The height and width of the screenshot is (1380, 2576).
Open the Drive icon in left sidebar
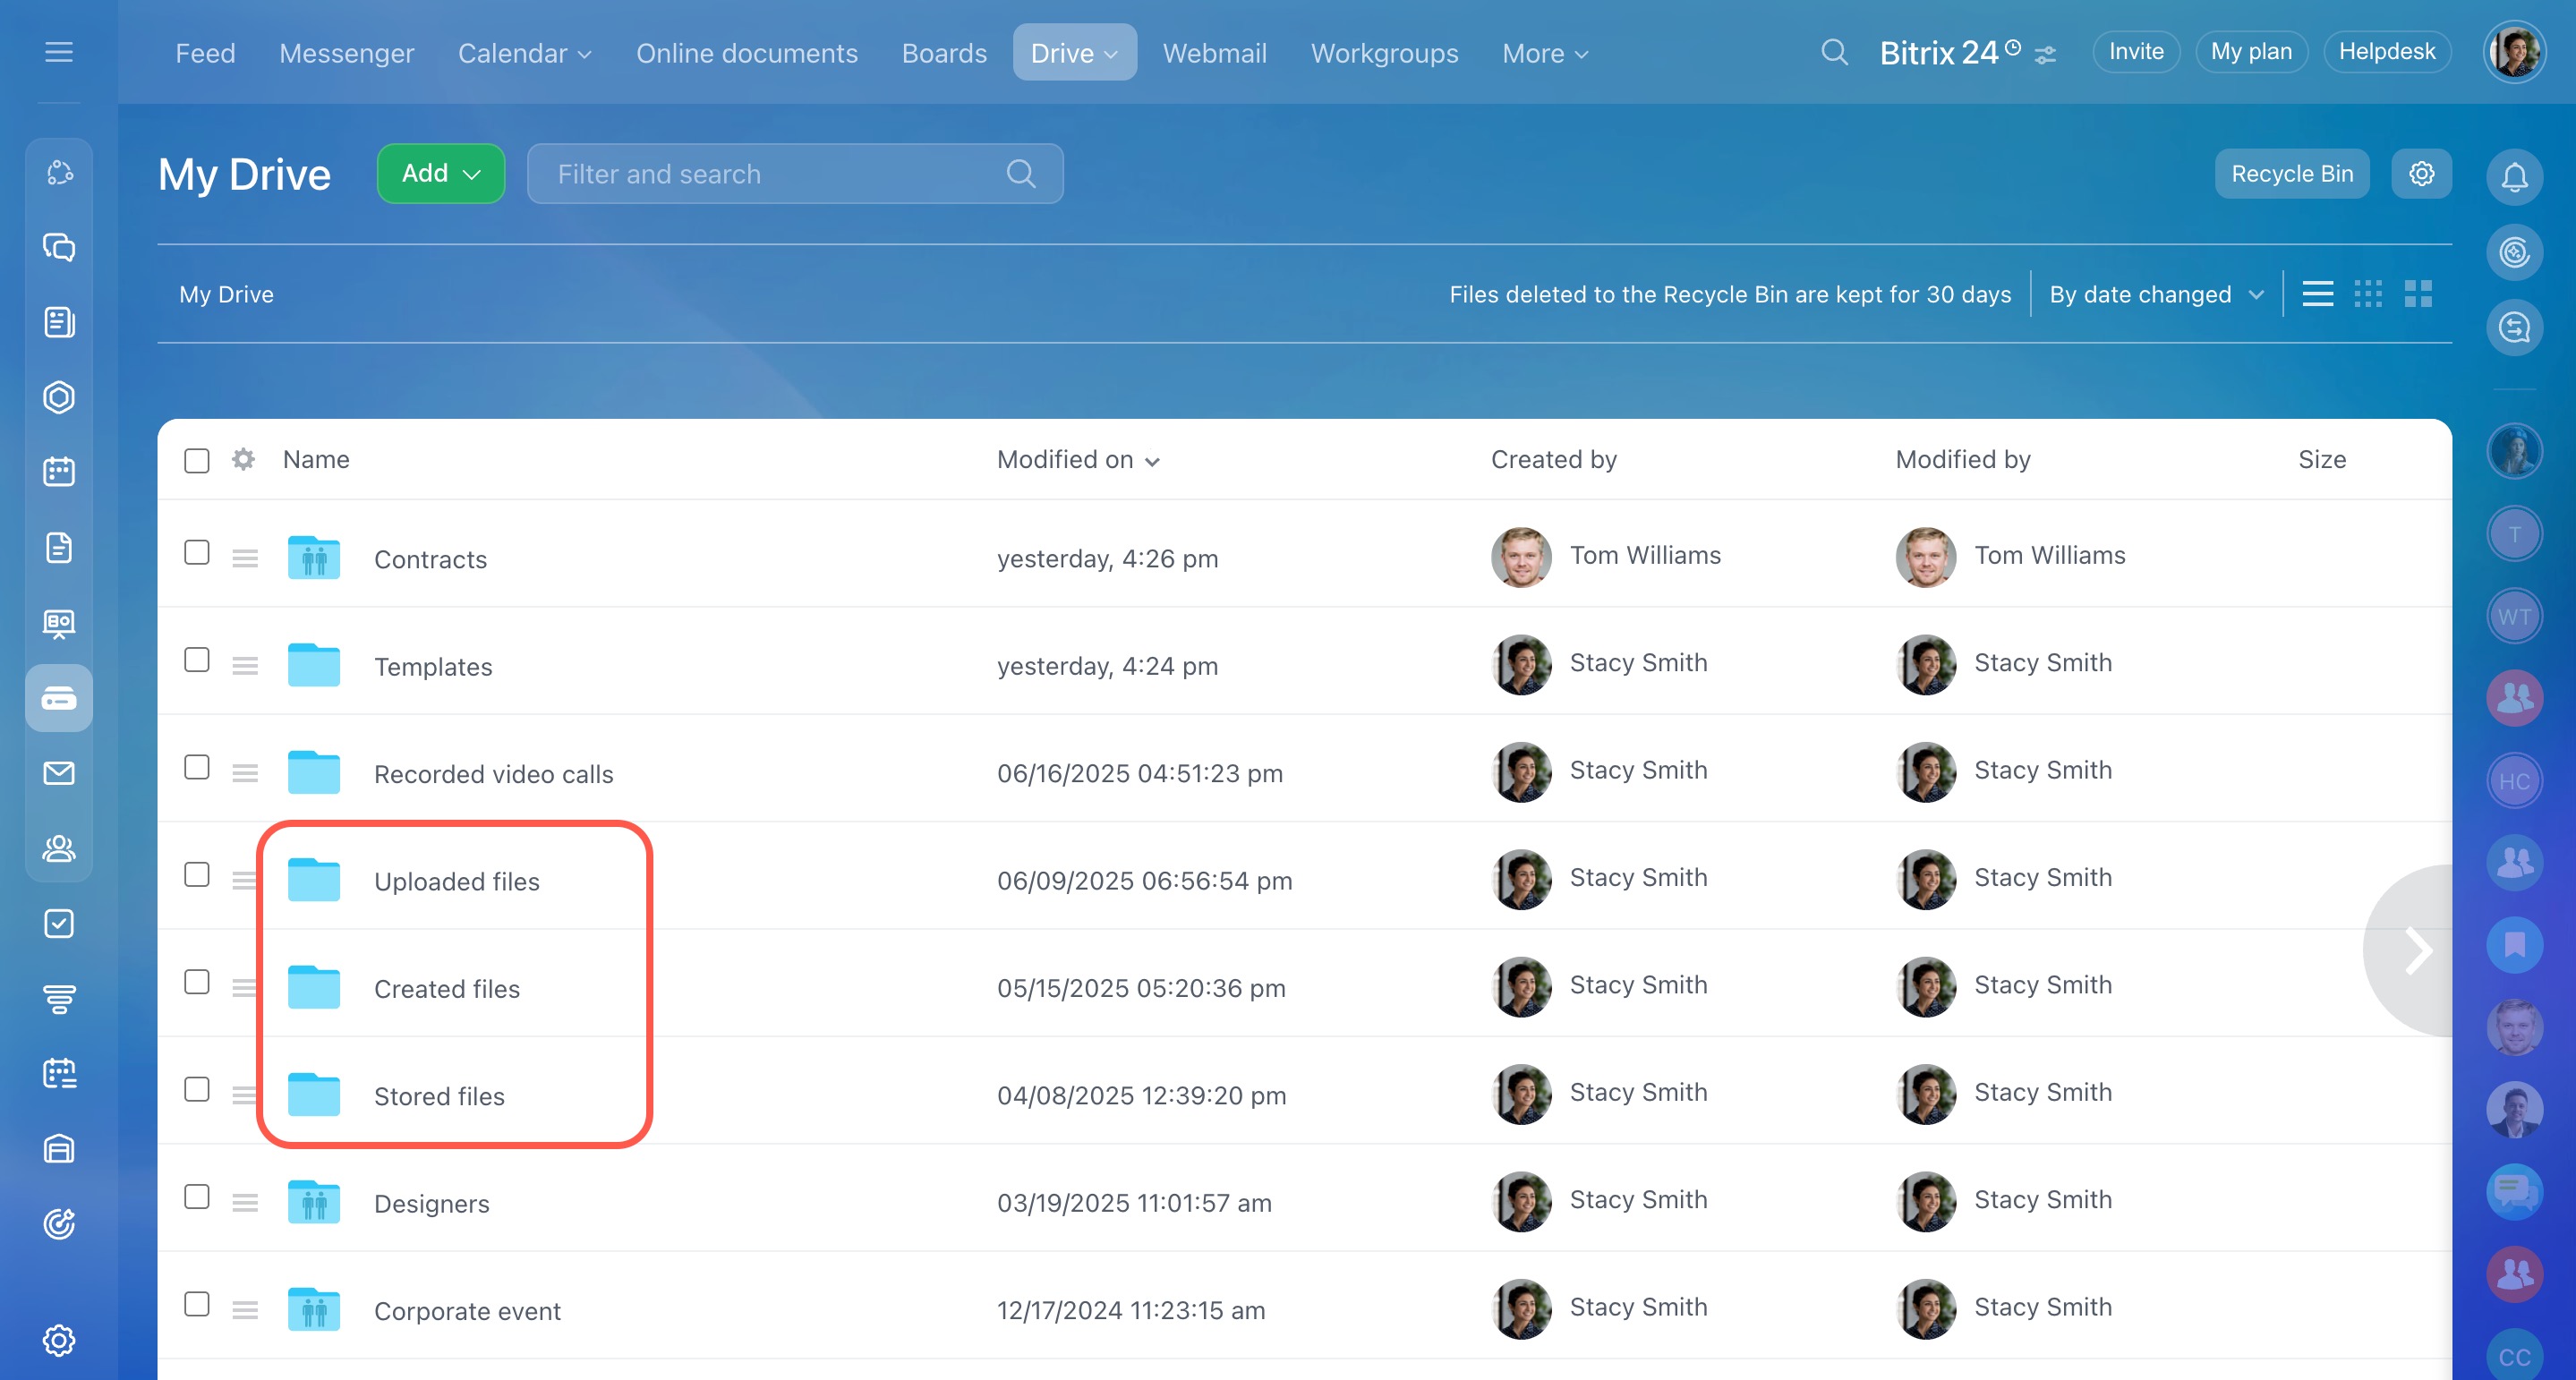click(59, 698)
